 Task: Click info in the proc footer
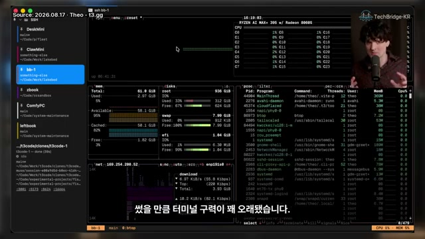point(270,223)
